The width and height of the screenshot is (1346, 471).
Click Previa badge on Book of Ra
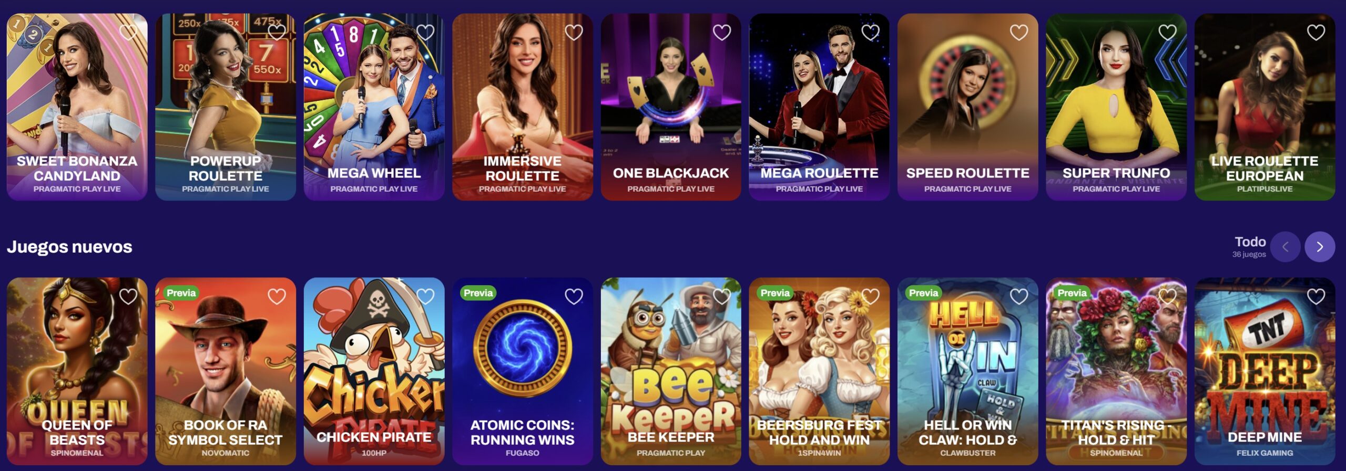coord(181,293)
